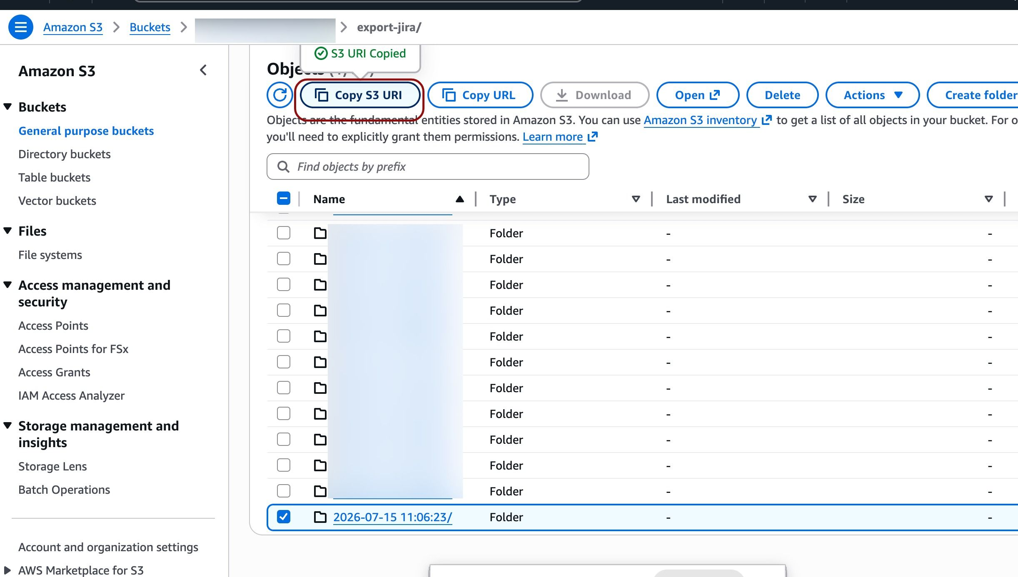Click the external-link icon beside Learn more
This screenshot has height=577, width=1018.
pos(593,137)
